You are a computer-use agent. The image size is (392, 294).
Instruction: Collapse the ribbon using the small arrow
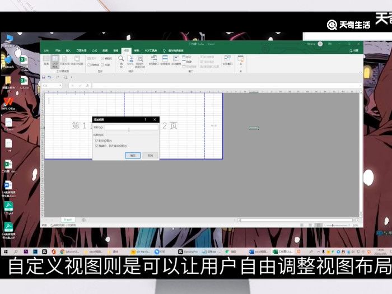(361, 72)
